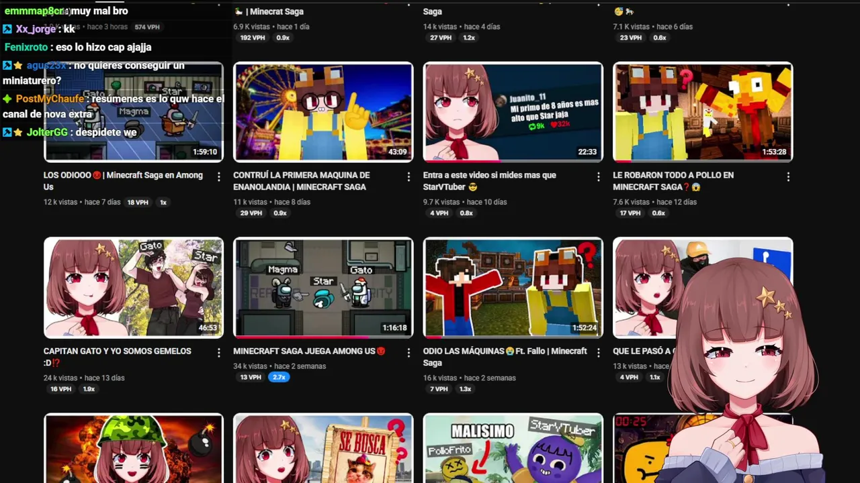Open the SE BUSCA poster thumbnail

[323, 448]
